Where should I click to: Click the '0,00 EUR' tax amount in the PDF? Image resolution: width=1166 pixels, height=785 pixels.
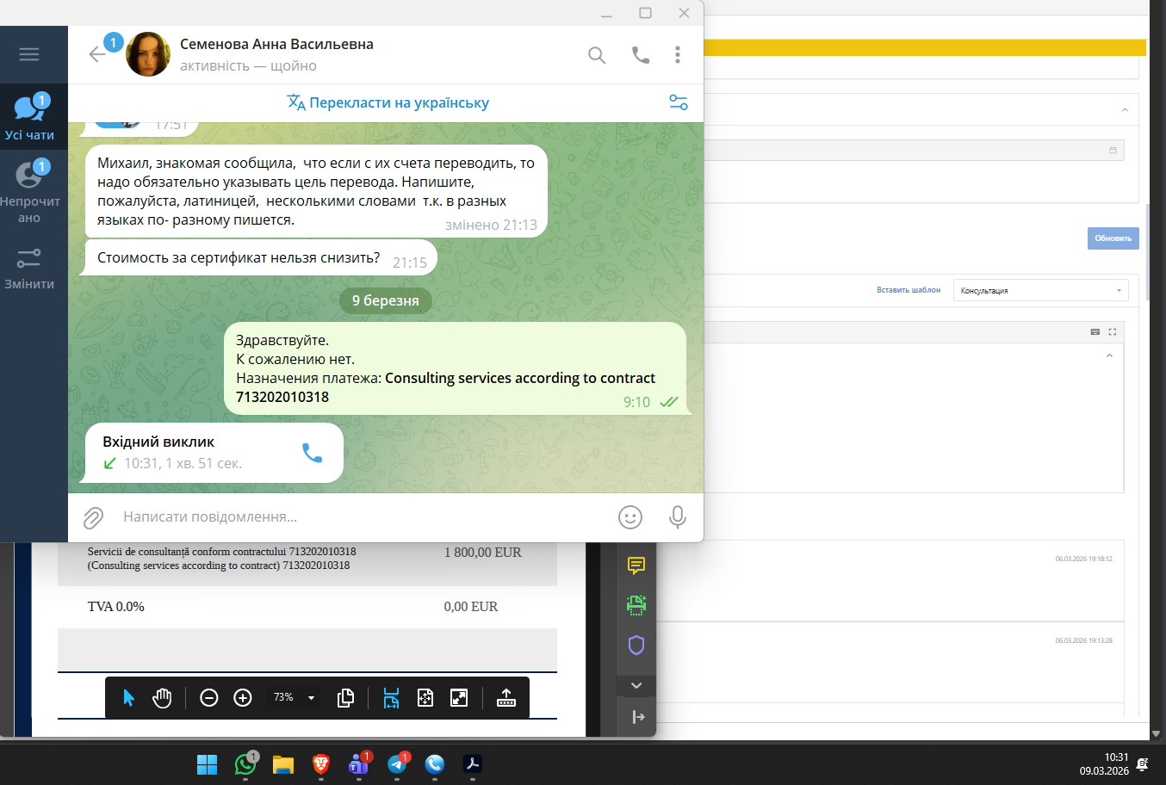(x=471, y=607)
